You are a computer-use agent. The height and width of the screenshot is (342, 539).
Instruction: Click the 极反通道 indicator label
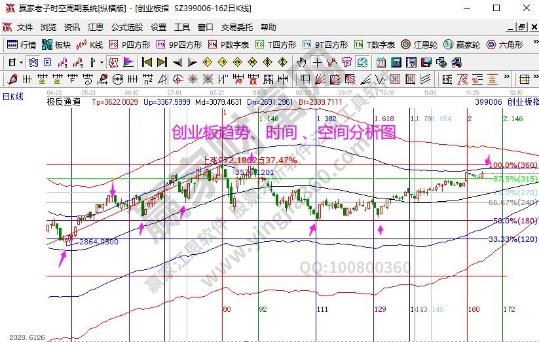click(x=64, y=102)
